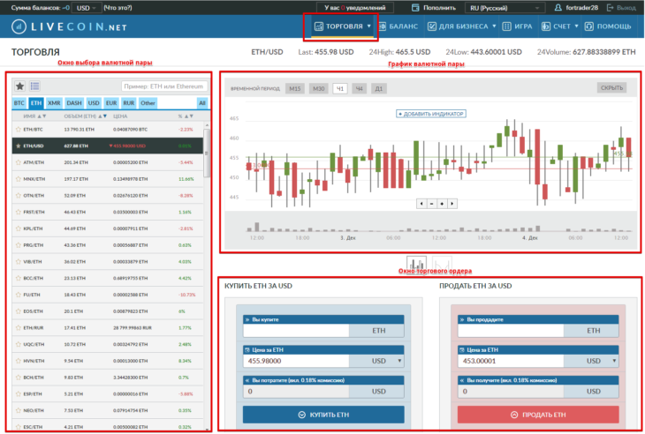View the notifications counter
This screenshot has width=645, height=434.
coord(354,7)
